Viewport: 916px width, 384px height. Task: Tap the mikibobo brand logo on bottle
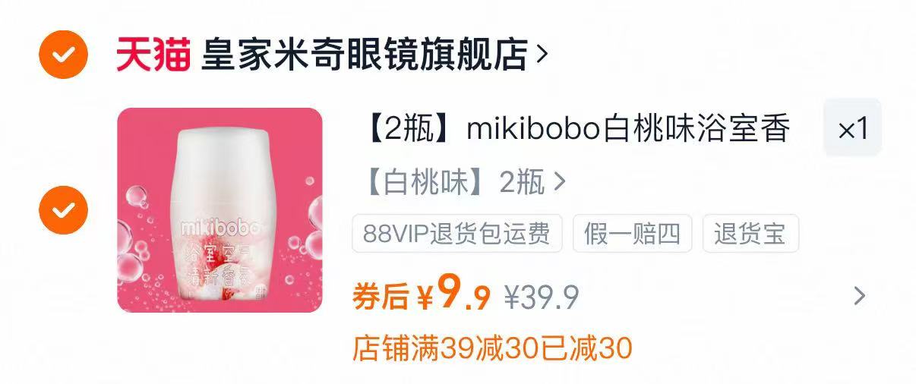coord(220,226)
